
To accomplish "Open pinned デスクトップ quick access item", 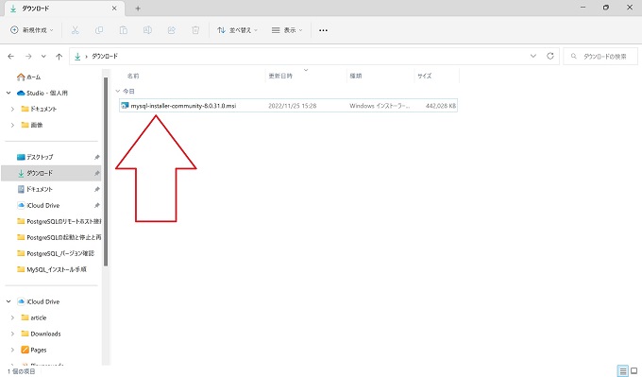I will (35, 157).
